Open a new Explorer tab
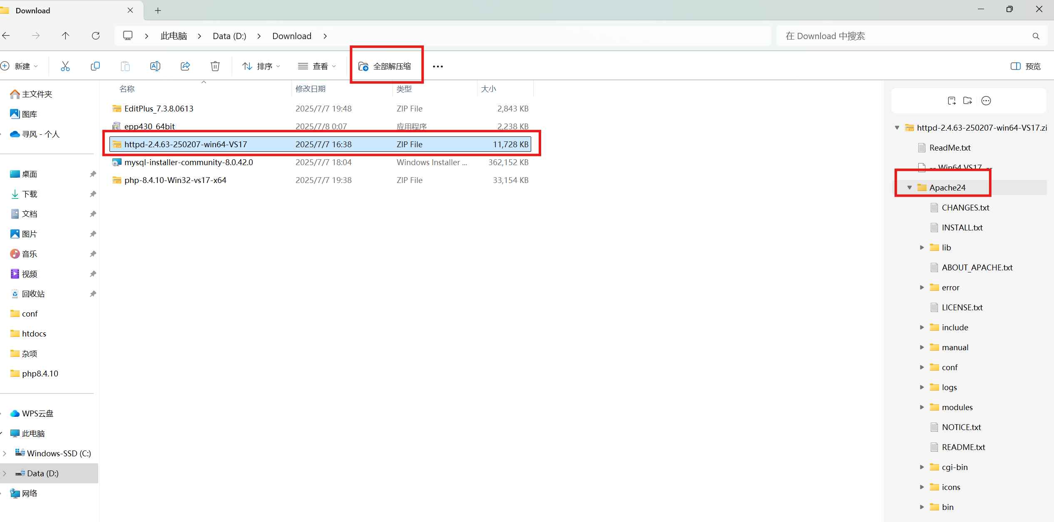The height and width of the screenshot is (522, 1054). (x=158, y=10)
